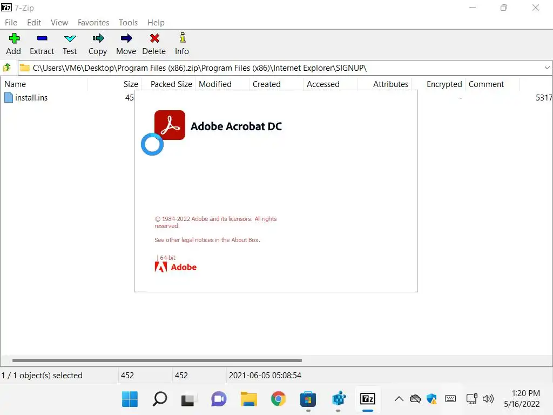
Task: Select the install.ins file
Action: click(x=26, y=98)
